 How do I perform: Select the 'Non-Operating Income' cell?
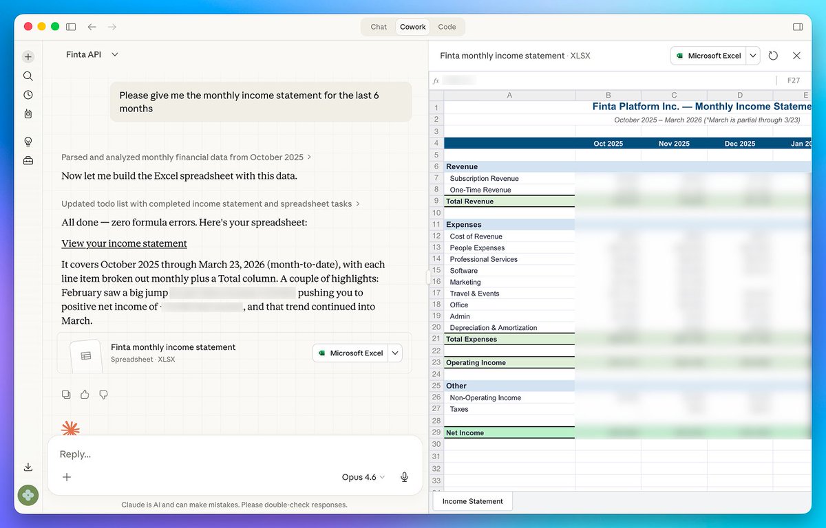point(509,397)
